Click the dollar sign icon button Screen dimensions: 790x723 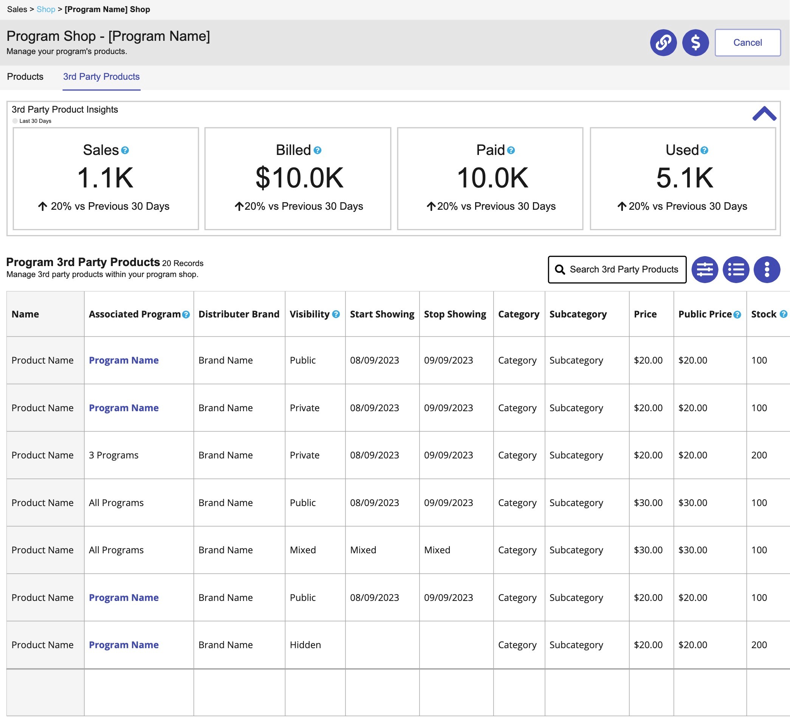click(695, 42)
